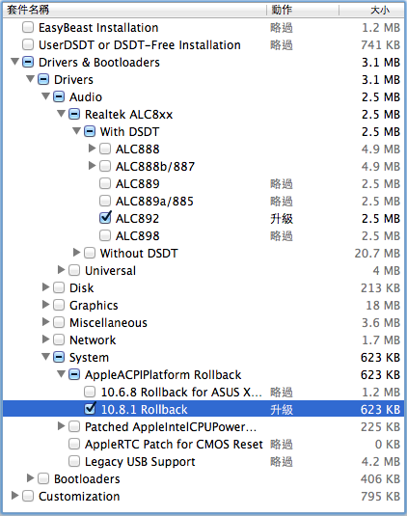Check Patched AppleIntelCPUPower checkbox
The width and height of the screenshot is (407, 516).
coord(74,427)
